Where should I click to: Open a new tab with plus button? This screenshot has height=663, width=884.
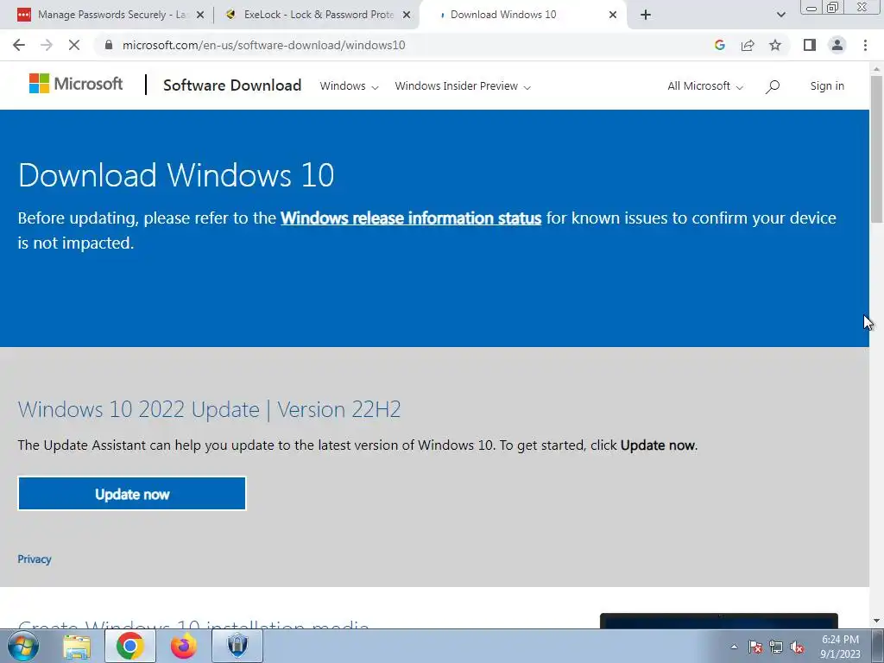[x=646, y=15]
